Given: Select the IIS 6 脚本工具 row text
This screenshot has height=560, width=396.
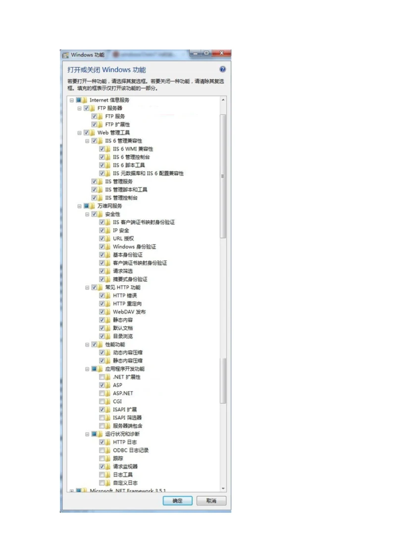Looking at the screenshot, I should click(x=129, y=165).
